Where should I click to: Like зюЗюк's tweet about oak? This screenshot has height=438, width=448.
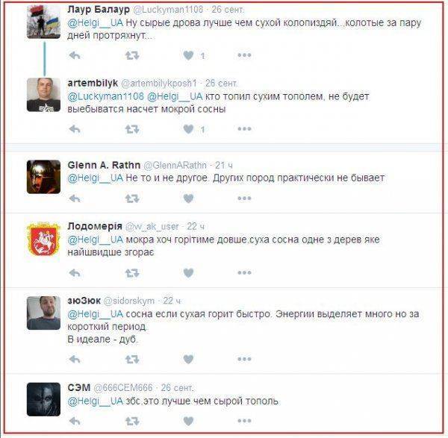pyautogui.click(x=188, y=359)
